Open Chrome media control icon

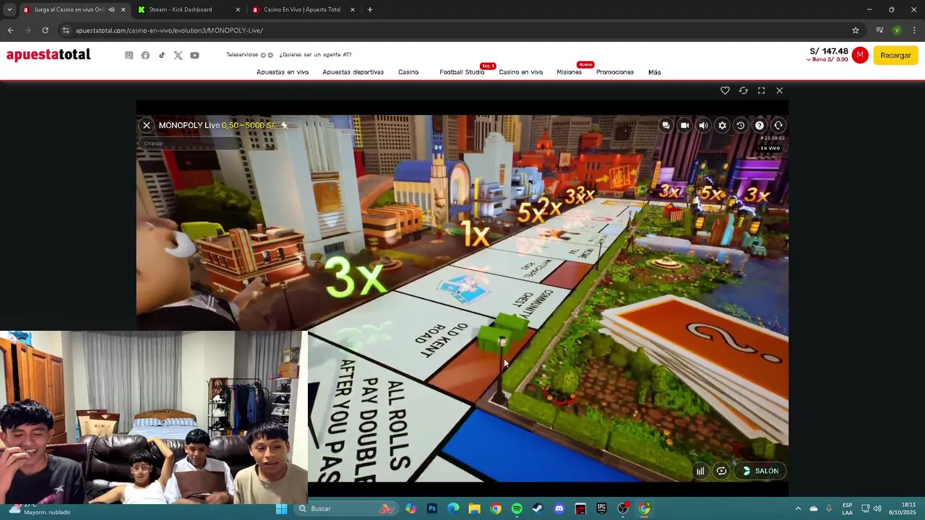879,30
